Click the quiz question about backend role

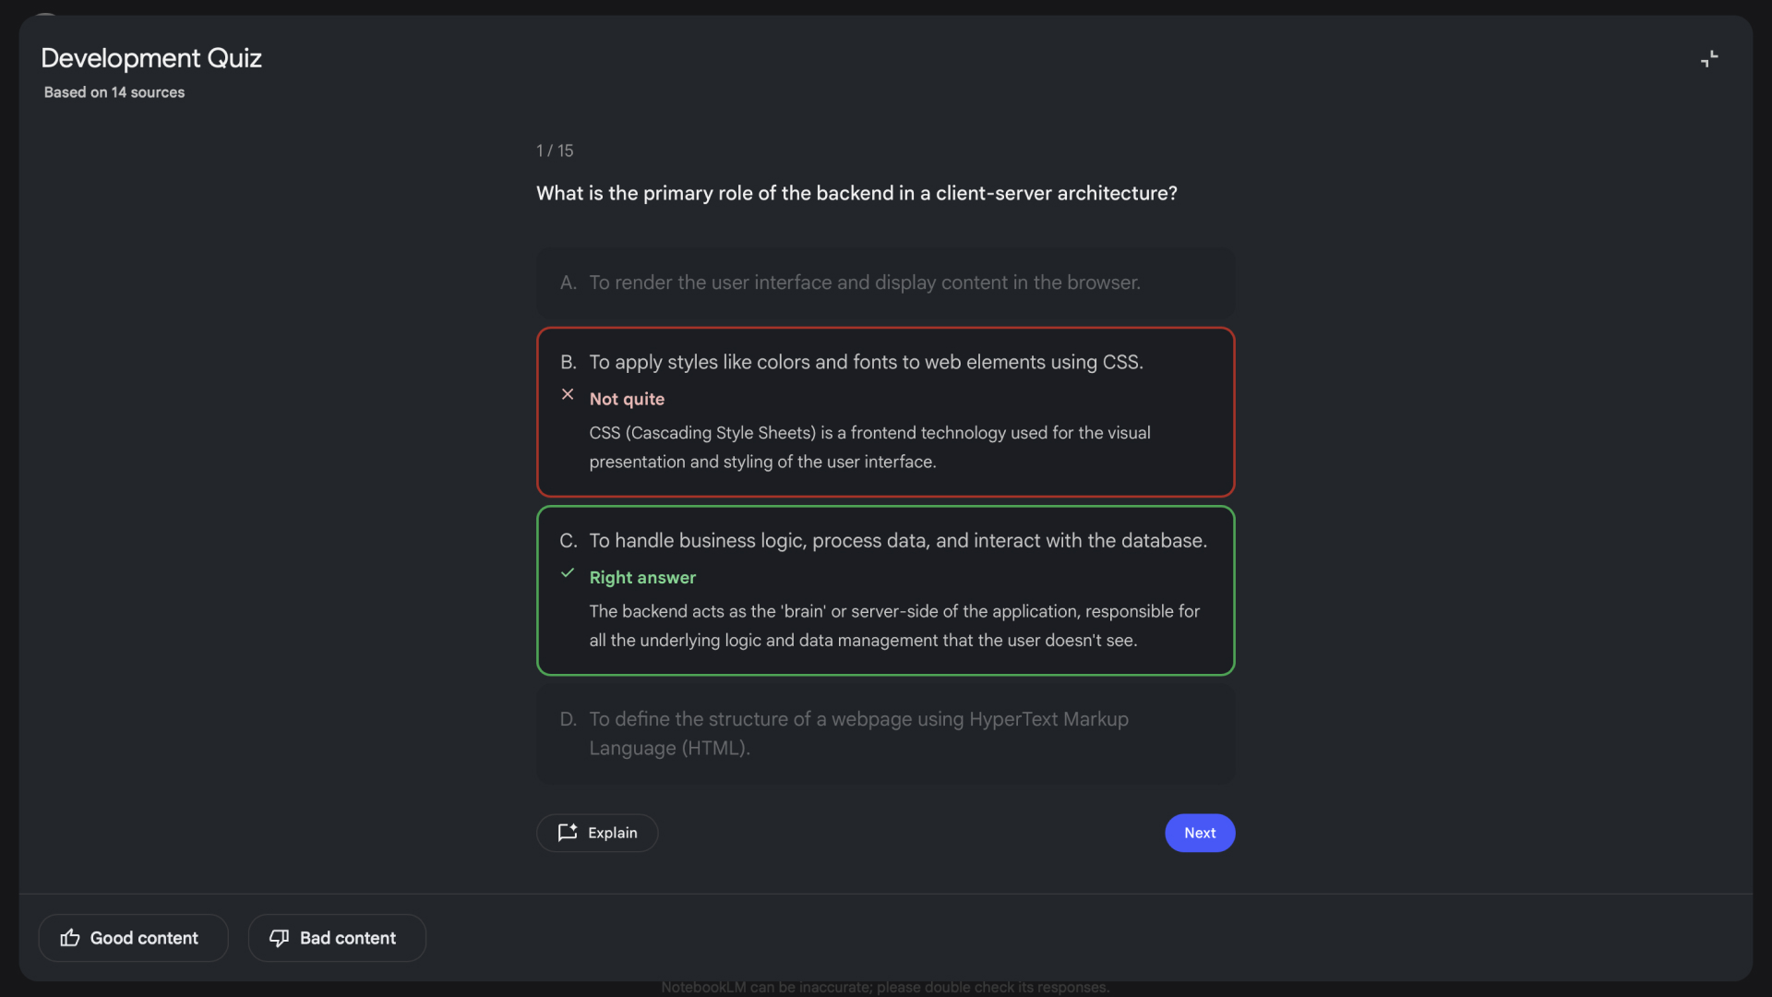tap(856, 193)
